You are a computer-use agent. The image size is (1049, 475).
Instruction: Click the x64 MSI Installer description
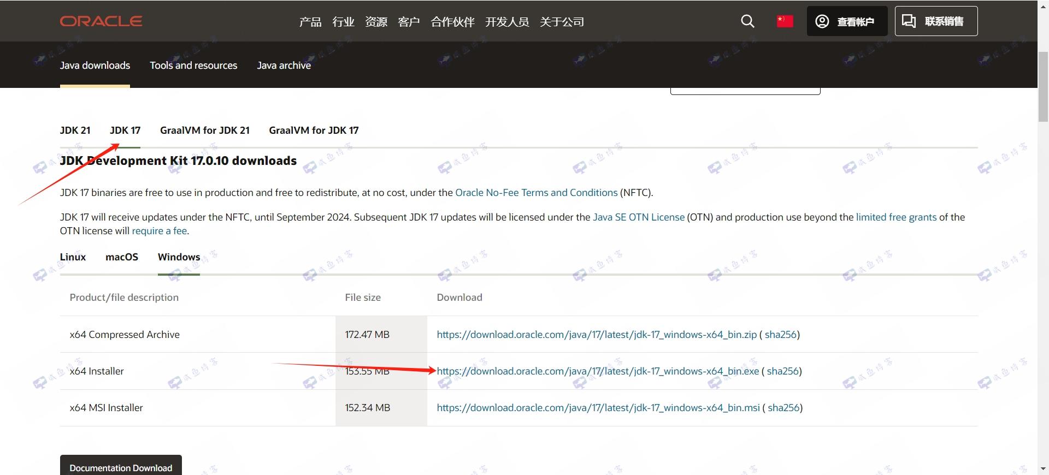(106, 408)
